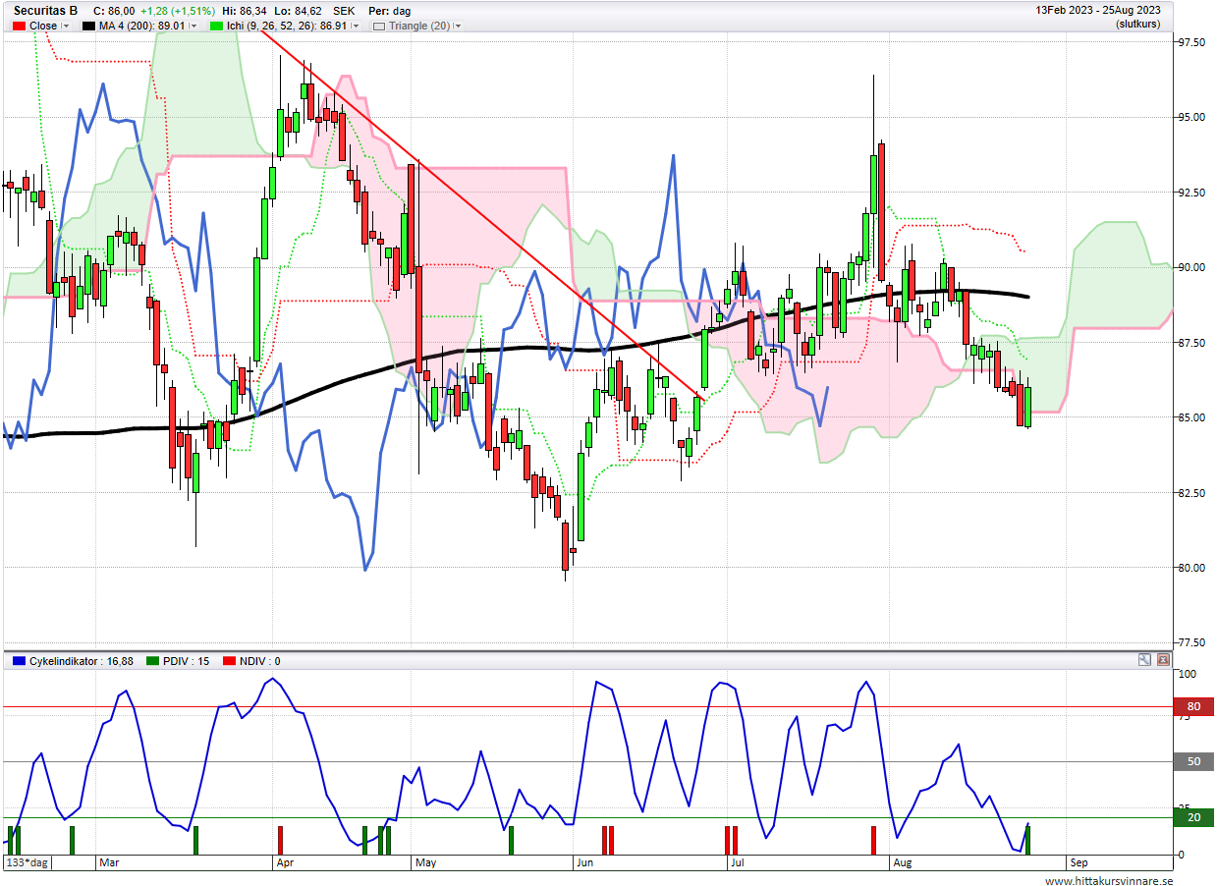Click the 'C: 86,00' closing value
1217x886 pixels.
pyautogui.click(x=114, y=11)
